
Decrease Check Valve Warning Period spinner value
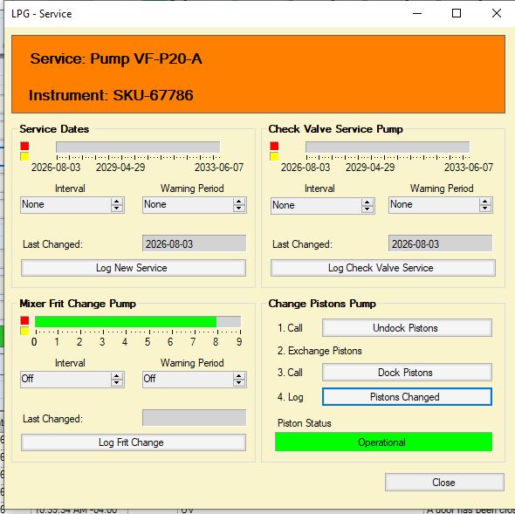pyautogui.click(x=485, y=209)
